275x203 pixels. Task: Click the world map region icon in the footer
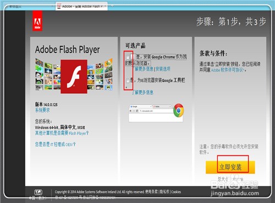click(38, 192)
